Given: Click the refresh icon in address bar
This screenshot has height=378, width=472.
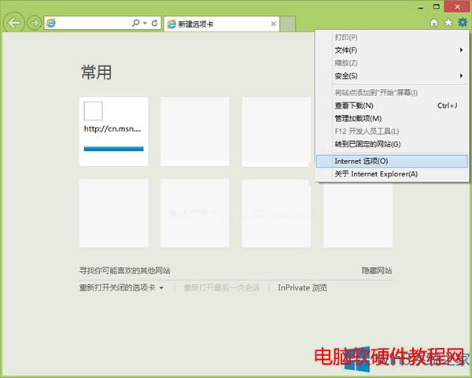Looking at the screenshot, I should (154, 24).
